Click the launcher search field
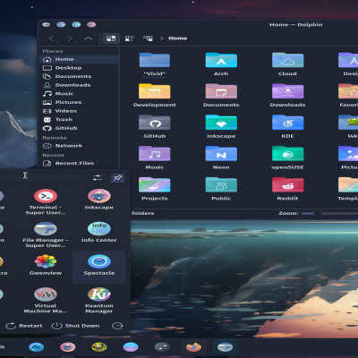The height and width of the screenshot is (358, 358). click(x=42, y=178)
